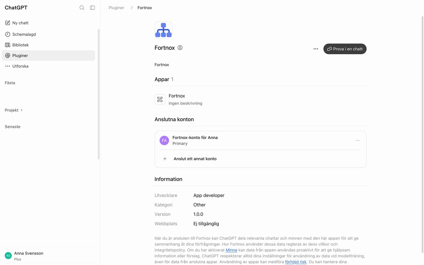Click the sidebar scrollbar
Screen dimensions: 424x265
[99, 94]
